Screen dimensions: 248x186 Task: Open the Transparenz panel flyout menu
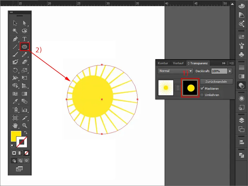[232, 63]
